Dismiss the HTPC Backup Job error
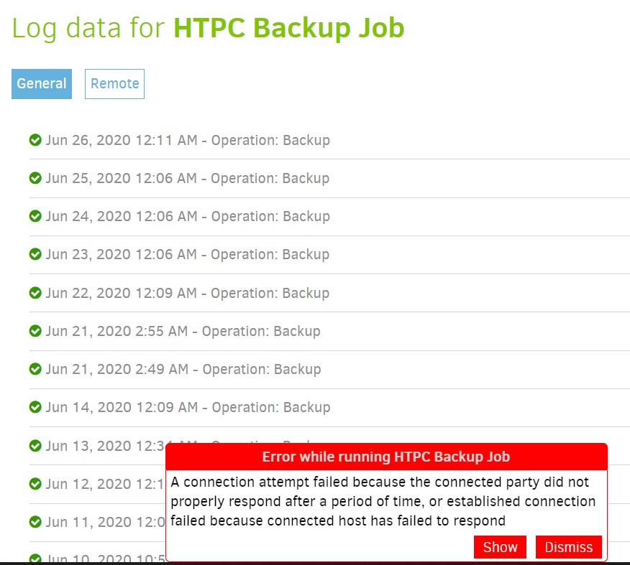This screenshot has height=565, width=630. pos(568,546)
